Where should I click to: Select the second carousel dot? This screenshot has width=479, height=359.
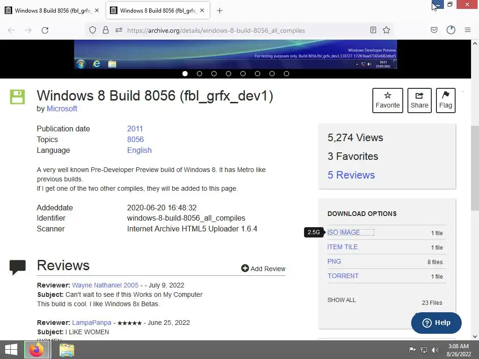(x=199, y=73)
